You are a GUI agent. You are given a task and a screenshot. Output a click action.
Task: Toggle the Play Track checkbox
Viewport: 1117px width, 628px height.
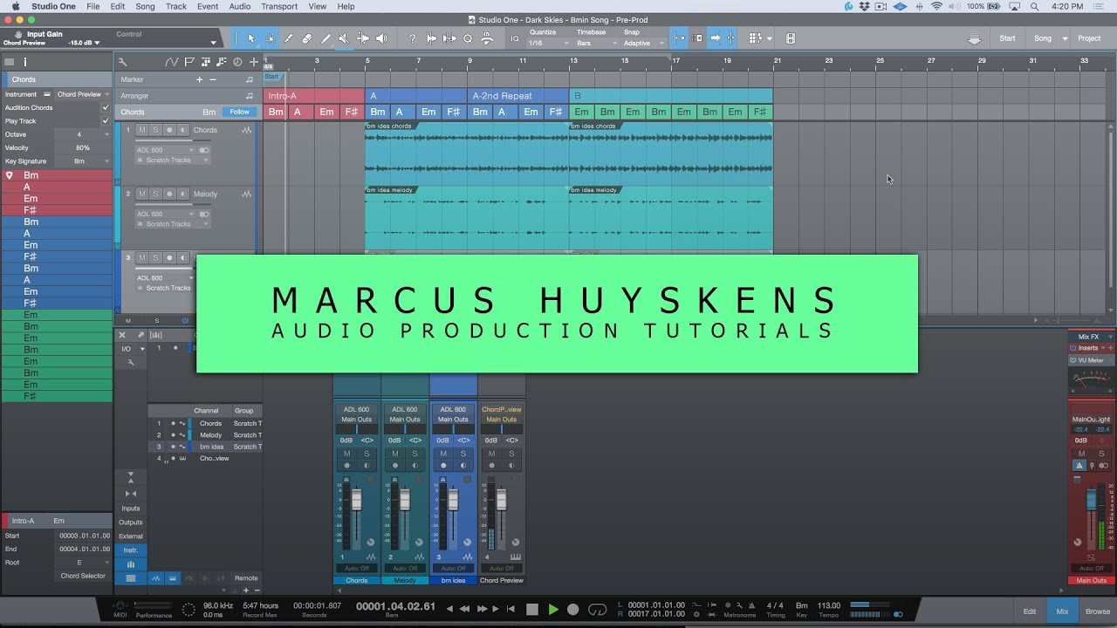(106, 121)
